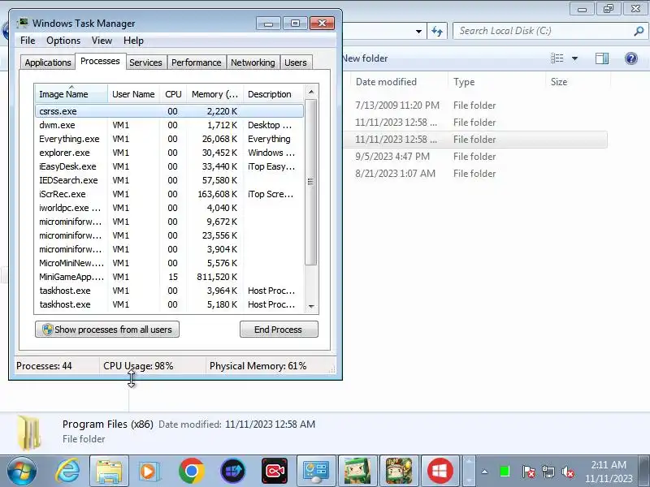Sort by User Name column
Image resolution: width=650 pixels, height=487 pixels.
(133, 94)
